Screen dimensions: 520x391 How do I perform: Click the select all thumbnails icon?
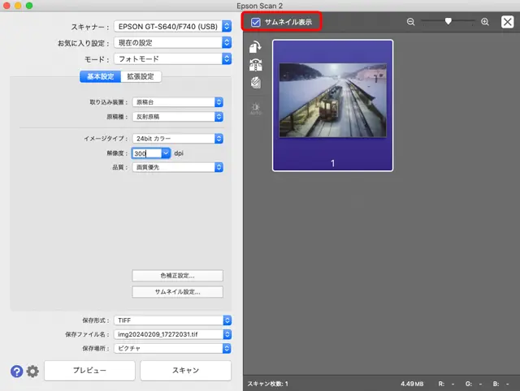coord(256,83)
